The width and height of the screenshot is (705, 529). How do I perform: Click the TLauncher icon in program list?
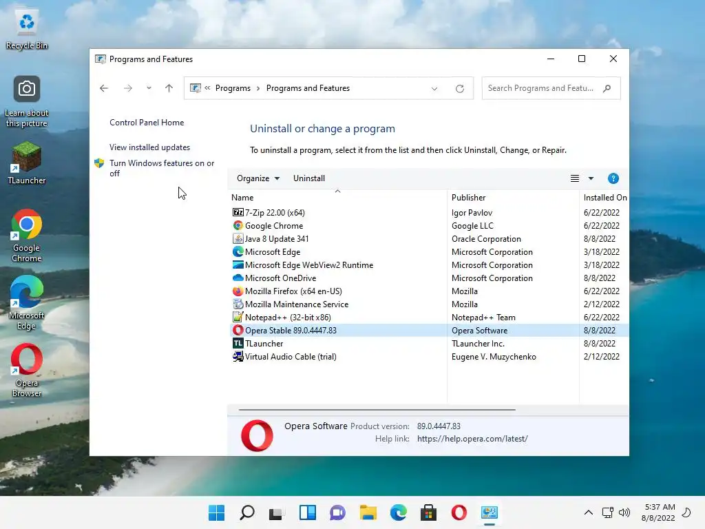click(x=238, y=343)
